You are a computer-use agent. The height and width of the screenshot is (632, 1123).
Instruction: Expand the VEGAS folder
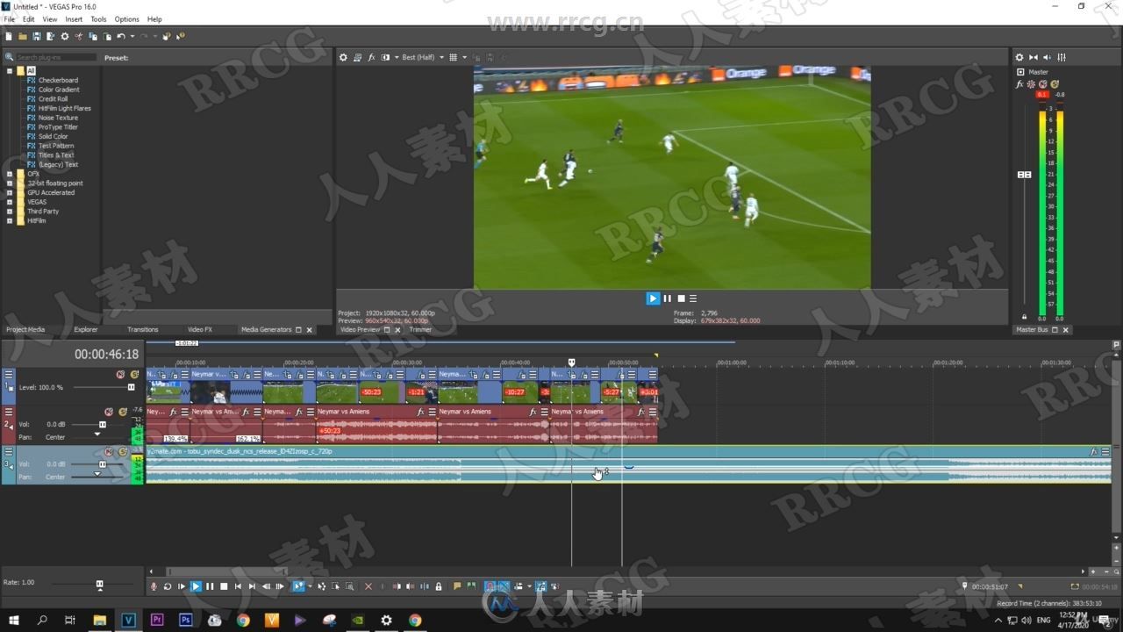pos(10,202)
